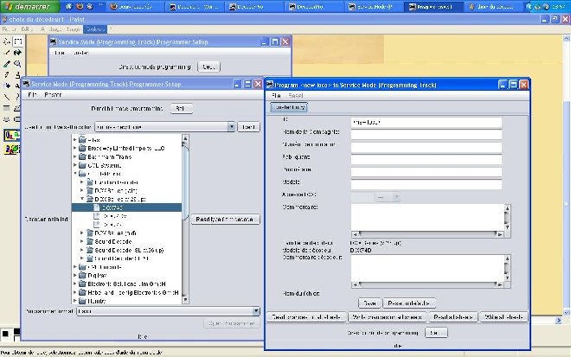
Task: Click Set button in front Programmer Setup window
Action: coord(181,108)
